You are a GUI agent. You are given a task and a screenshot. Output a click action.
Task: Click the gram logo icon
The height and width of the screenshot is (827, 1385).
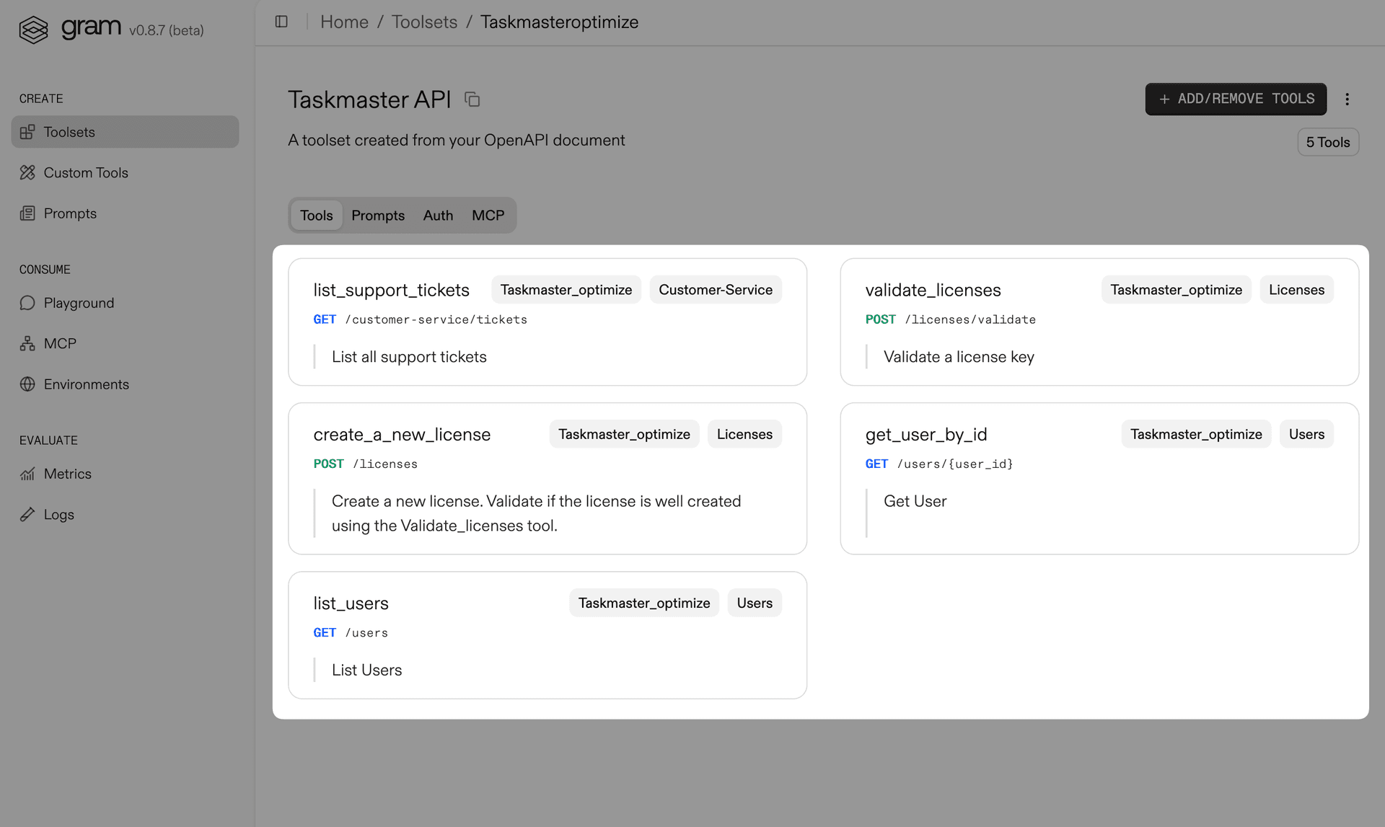[x=33, y=29]
